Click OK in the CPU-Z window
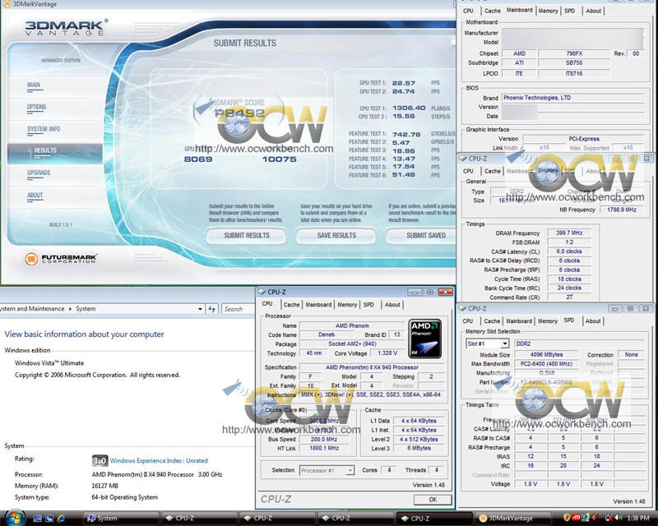Image resolution: width=658 pixels, height=526 pixels. click(433, 499)
